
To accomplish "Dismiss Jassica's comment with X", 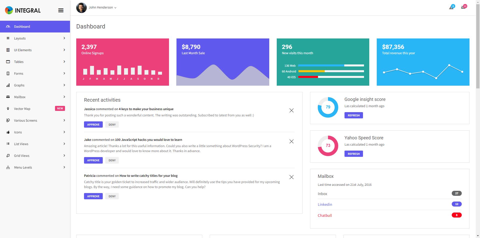I will pos(291,110).
